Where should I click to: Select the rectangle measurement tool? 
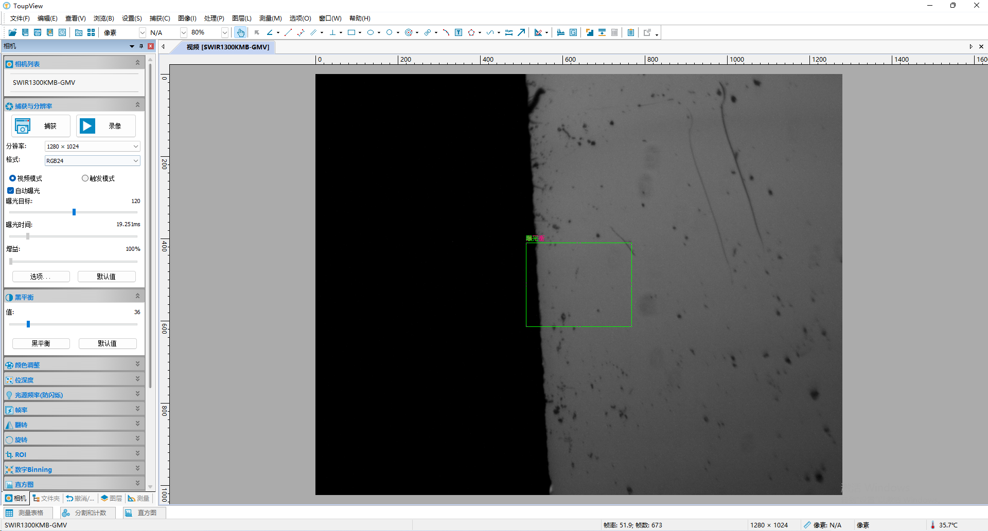pos(351,32)
